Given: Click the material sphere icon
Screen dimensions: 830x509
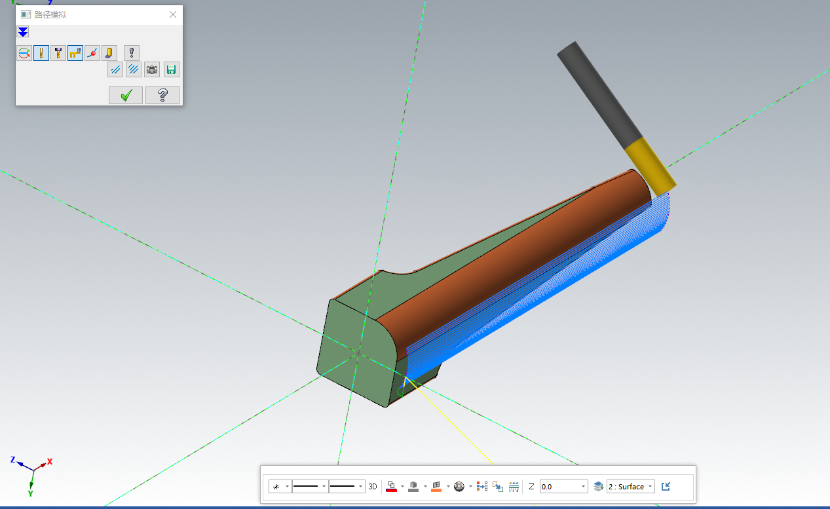Looking at the screenshot, I should point(459,487).
